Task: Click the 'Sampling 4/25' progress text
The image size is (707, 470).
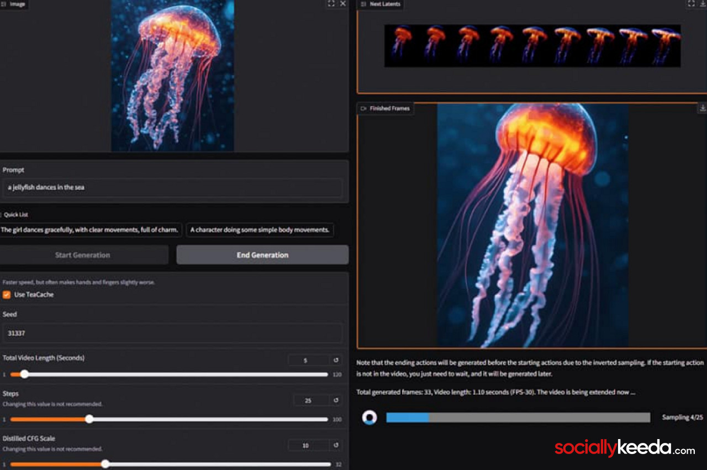Action: [x=683, y=418]
